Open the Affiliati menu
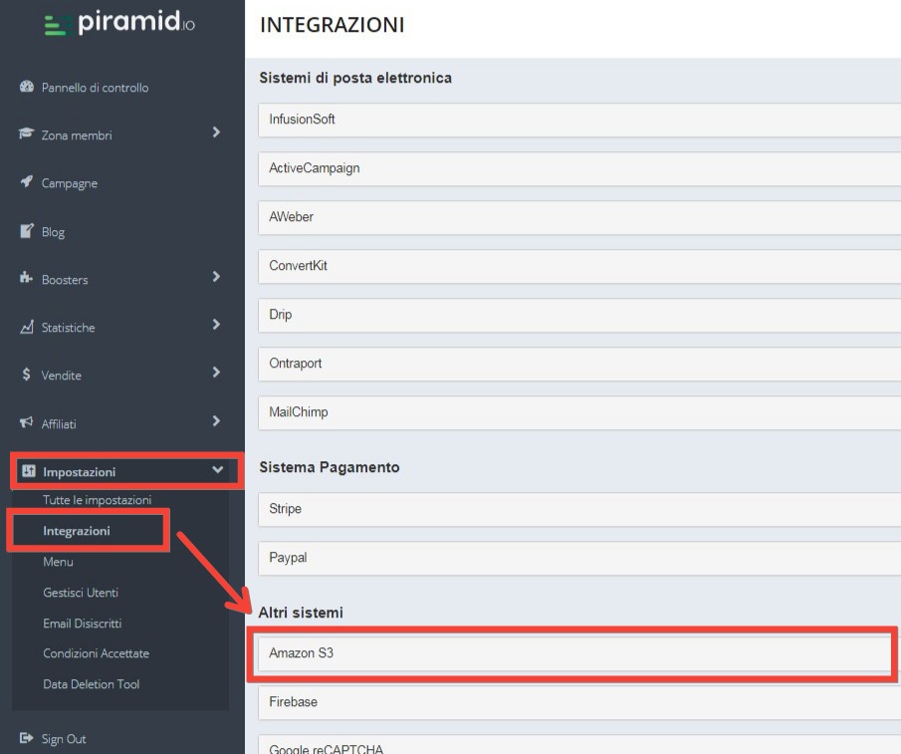901x754 pixels. pos(59,424)
